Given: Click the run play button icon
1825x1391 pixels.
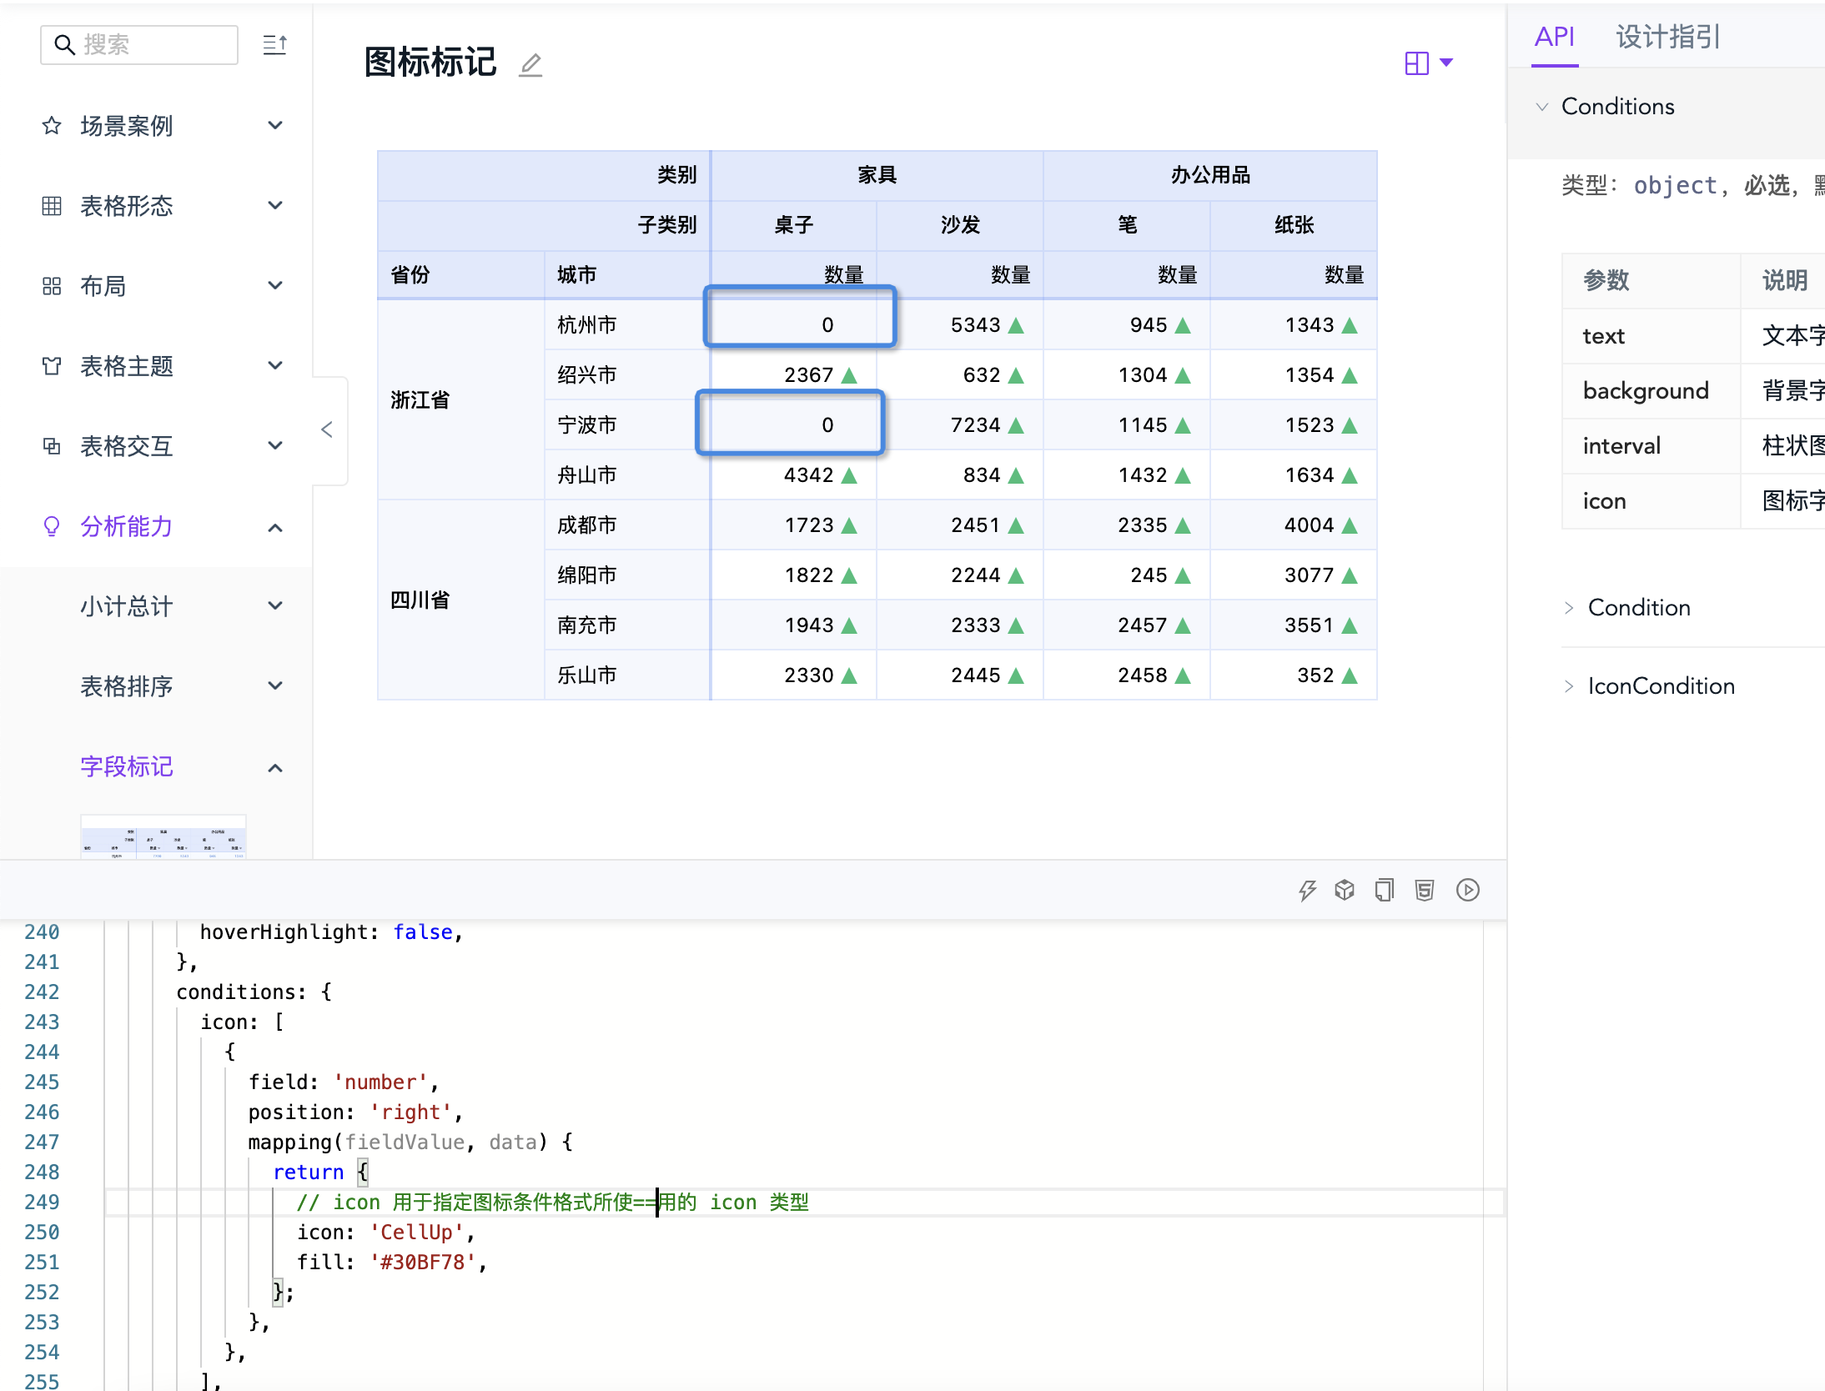Looking at the screenshot, I should tap(1468, 890).
